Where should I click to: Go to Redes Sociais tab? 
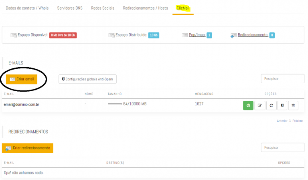pos(102,8)
